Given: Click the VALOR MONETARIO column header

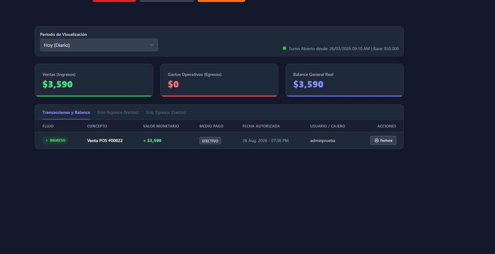Looking at the screenshot, I should click(x=161, y=126).
